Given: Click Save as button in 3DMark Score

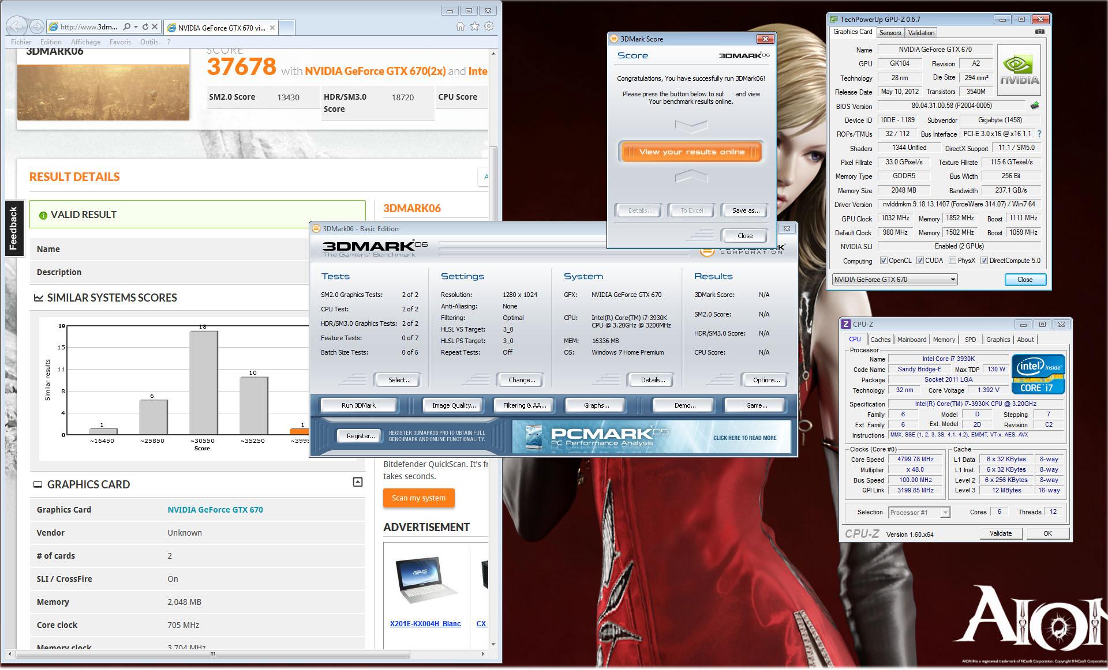Looking at the screenshot, I should pyautogui.click(x=746, y=210).
